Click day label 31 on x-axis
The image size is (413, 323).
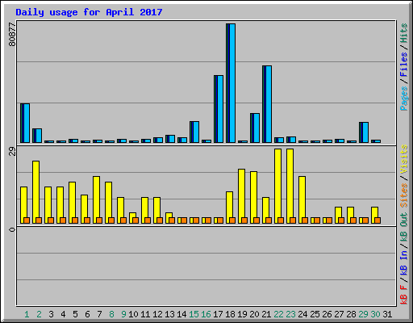[x=387, y=314]
